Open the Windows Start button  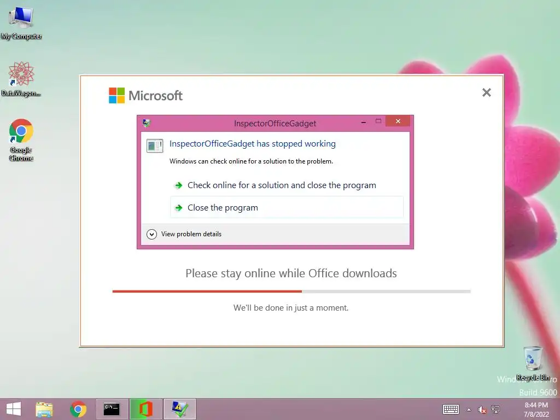click(x=14, y=409)
